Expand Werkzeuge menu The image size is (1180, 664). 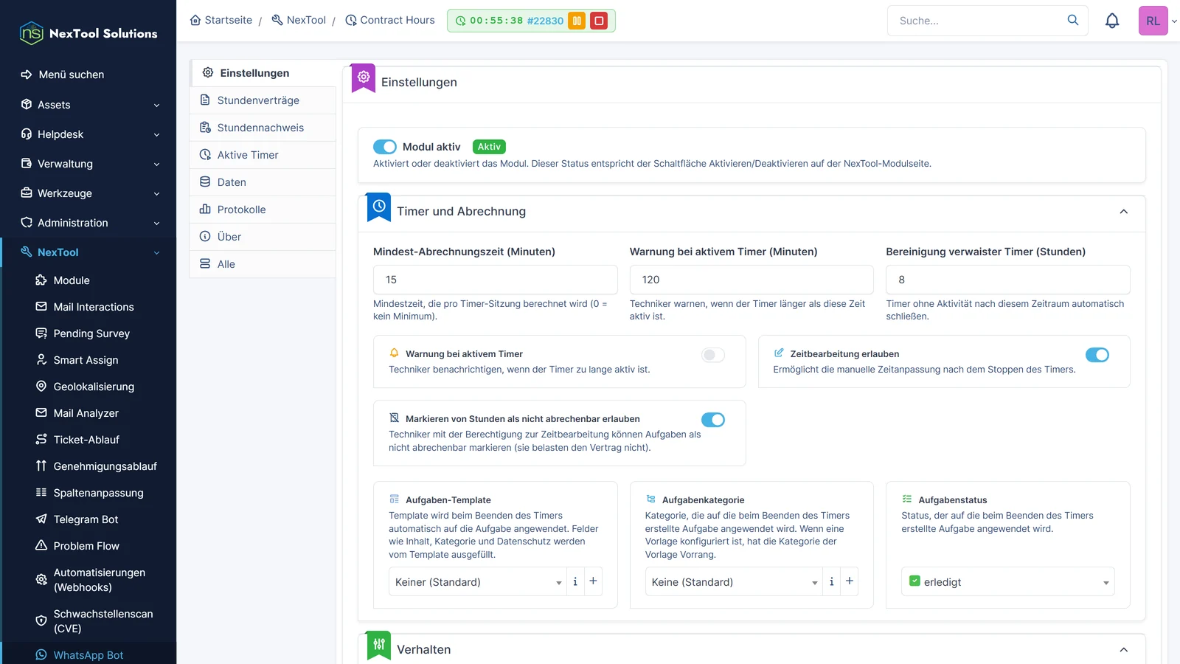[x=88, y=193]
